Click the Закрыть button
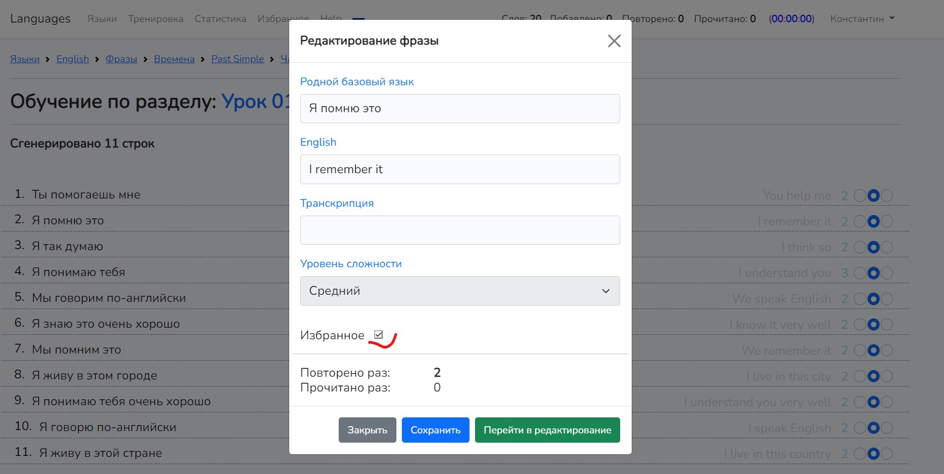944x474 pixels. coord(367,430)
